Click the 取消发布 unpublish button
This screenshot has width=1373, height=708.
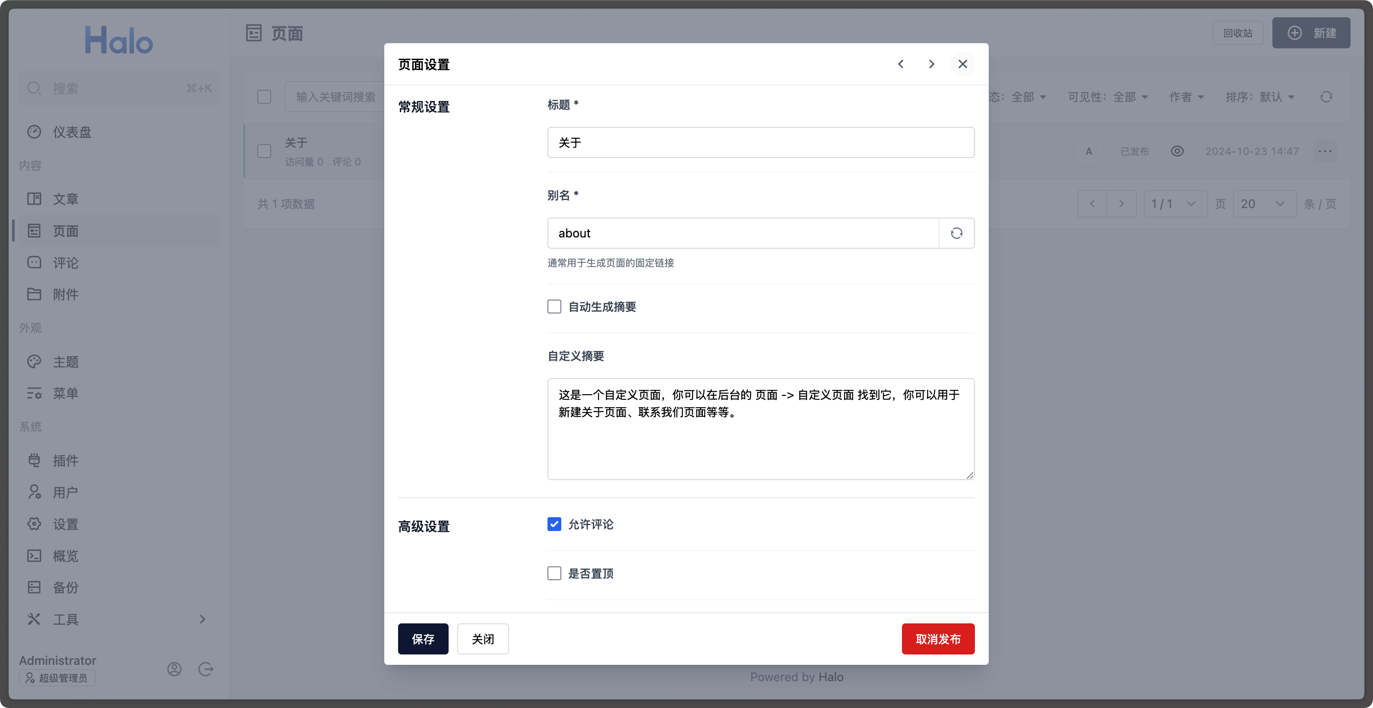[938, 639]
